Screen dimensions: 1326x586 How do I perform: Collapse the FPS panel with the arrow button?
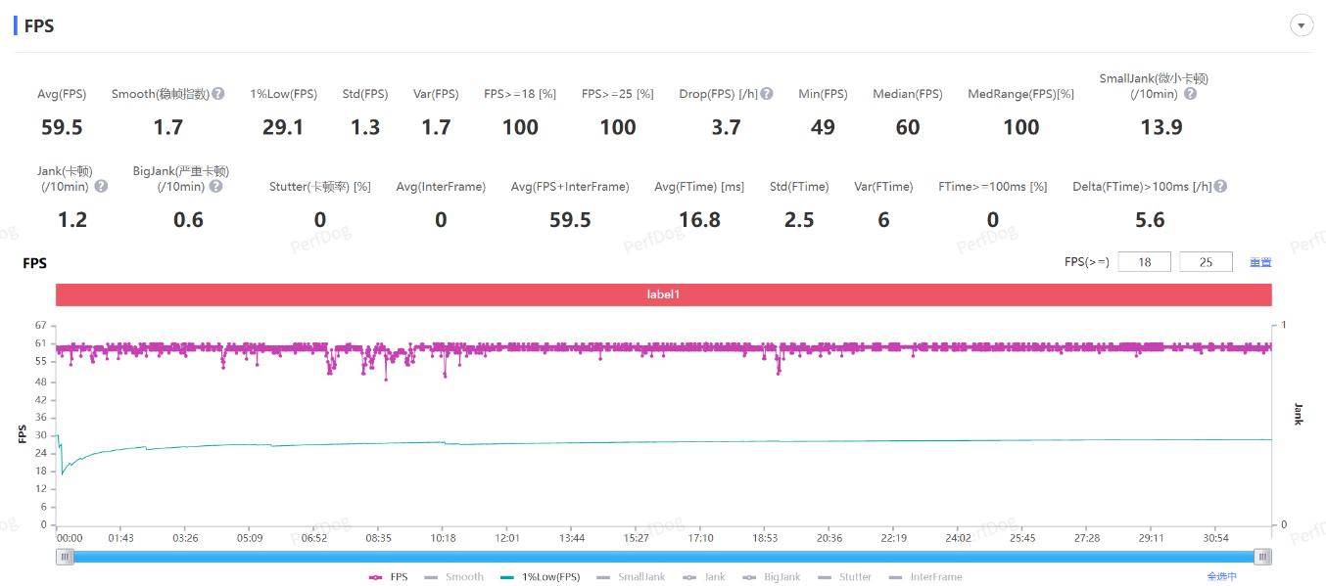(x=1302, y=26)
